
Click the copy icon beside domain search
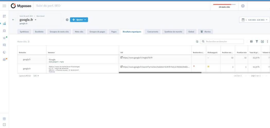click(197, 41)
